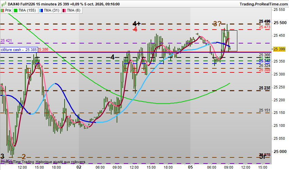Click the rectangle drawn around latest candles

click(x=229, y=41)
